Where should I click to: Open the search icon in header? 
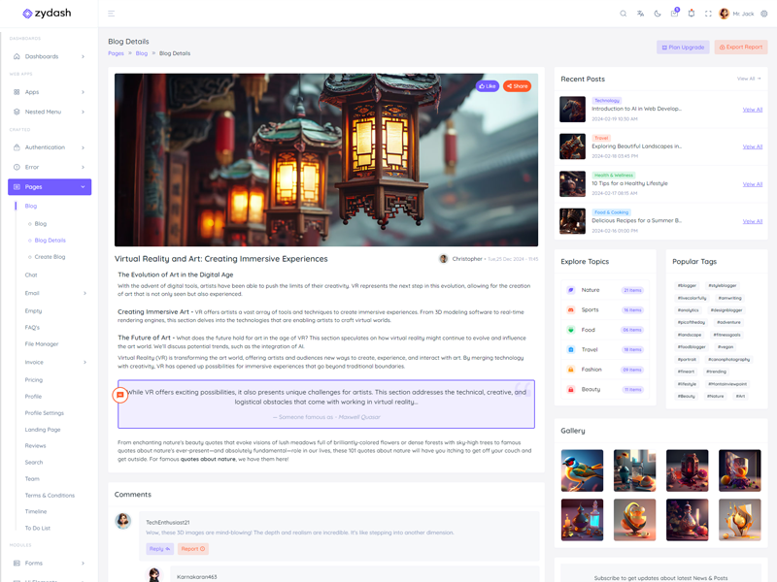(624, 14)
